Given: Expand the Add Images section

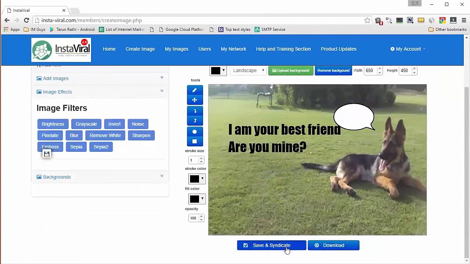Looking at the screenshot, I should [100, 78].
